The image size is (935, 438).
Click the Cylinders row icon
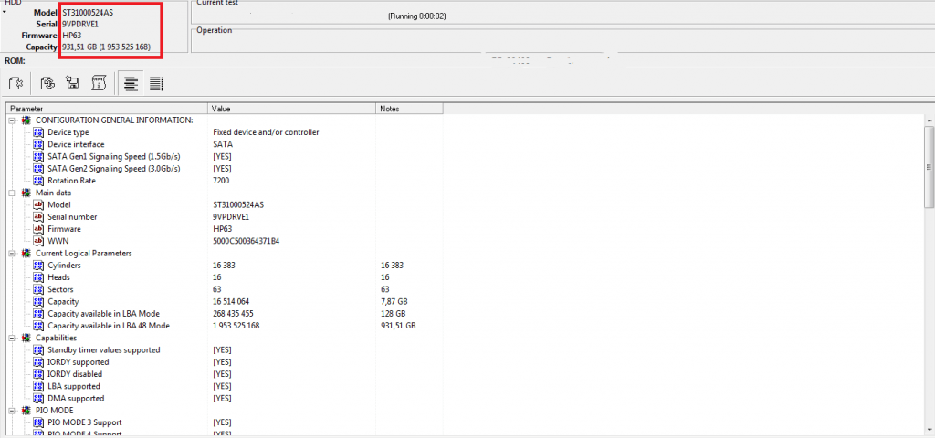38,266
